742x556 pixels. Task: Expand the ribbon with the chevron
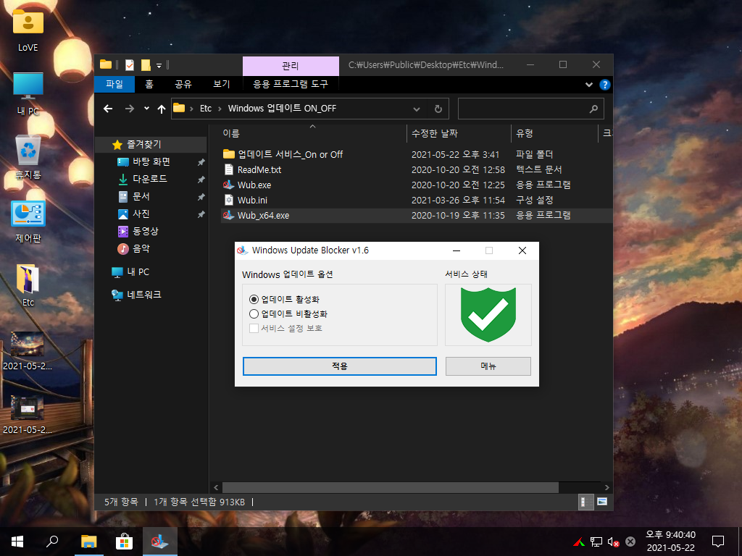588,85
